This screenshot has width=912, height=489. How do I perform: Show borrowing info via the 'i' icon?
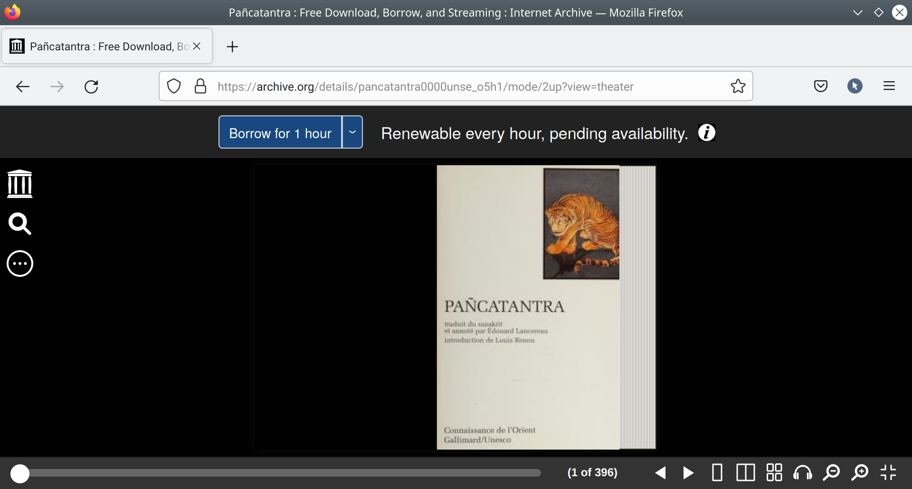(x=706, y=133)
